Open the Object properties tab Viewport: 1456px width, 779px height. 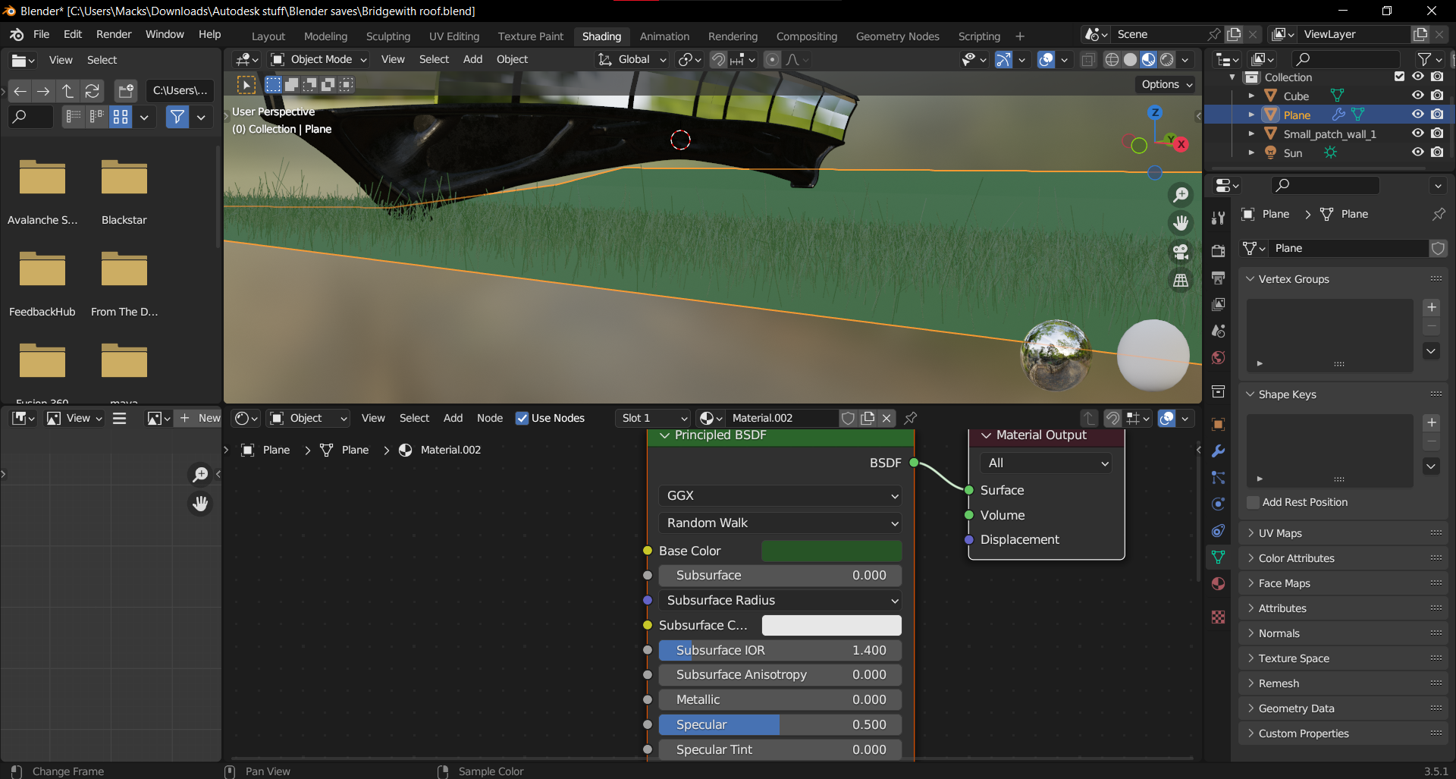pyautogui.click(x=1219, y=425)
